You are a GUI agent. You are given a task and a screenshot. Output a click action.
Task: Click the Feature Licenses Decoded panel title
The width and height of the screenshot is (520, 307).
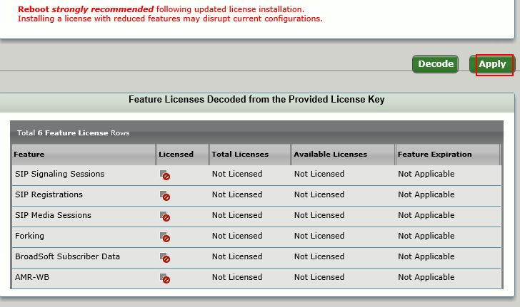click(256, 100)
